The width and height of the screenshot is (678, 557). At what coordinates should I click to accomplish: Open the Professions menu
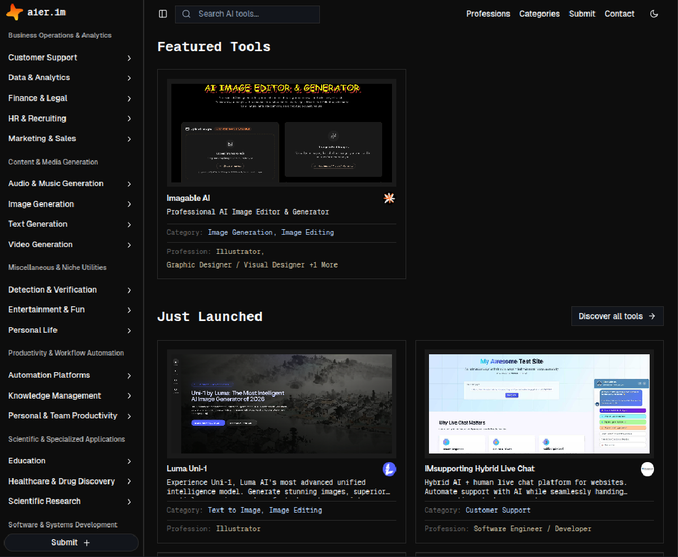point(488,14)
